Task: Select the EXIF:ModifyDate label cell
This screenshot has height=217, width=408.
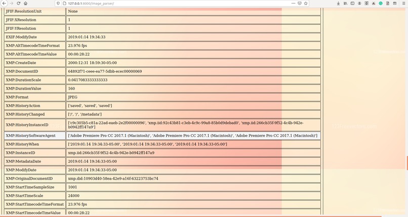Action: [x=35, y=37]
